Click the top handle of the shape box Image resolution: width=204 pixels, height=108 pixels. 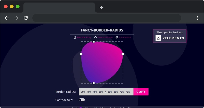pyautogui.click(x=94, y=42)
